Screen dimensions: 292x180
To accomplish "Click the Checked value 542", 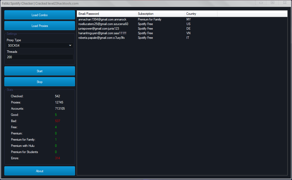I will (57, 96).
